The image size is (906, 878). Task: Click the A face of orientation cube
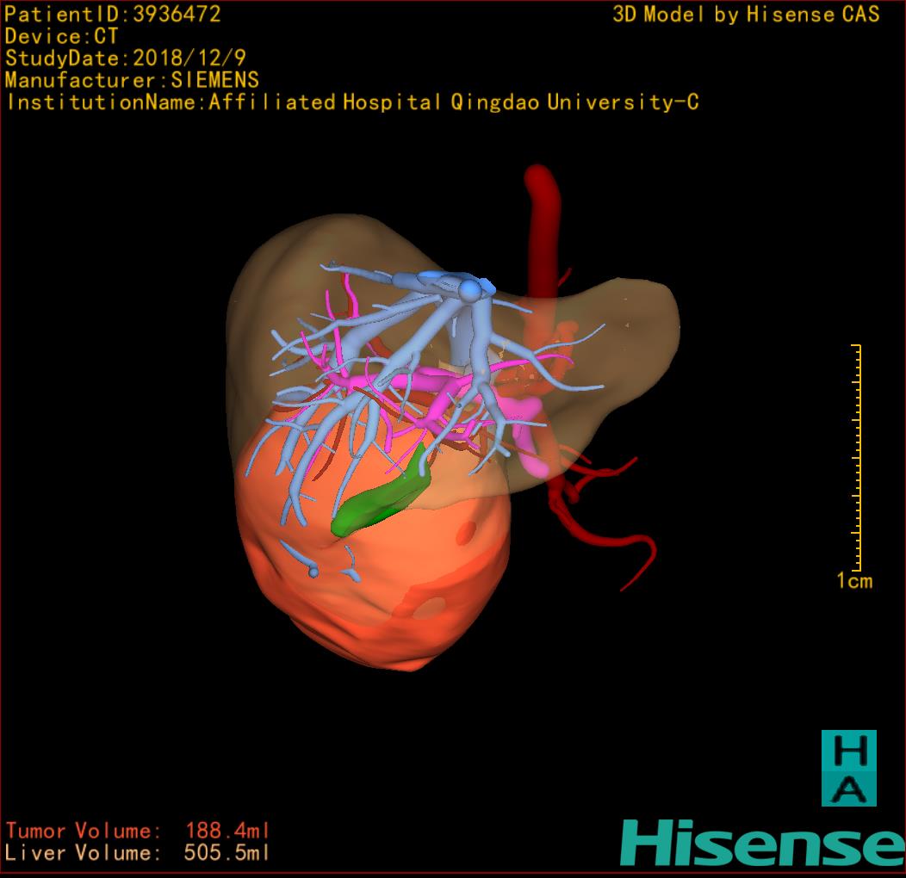(x=847, y=788)
